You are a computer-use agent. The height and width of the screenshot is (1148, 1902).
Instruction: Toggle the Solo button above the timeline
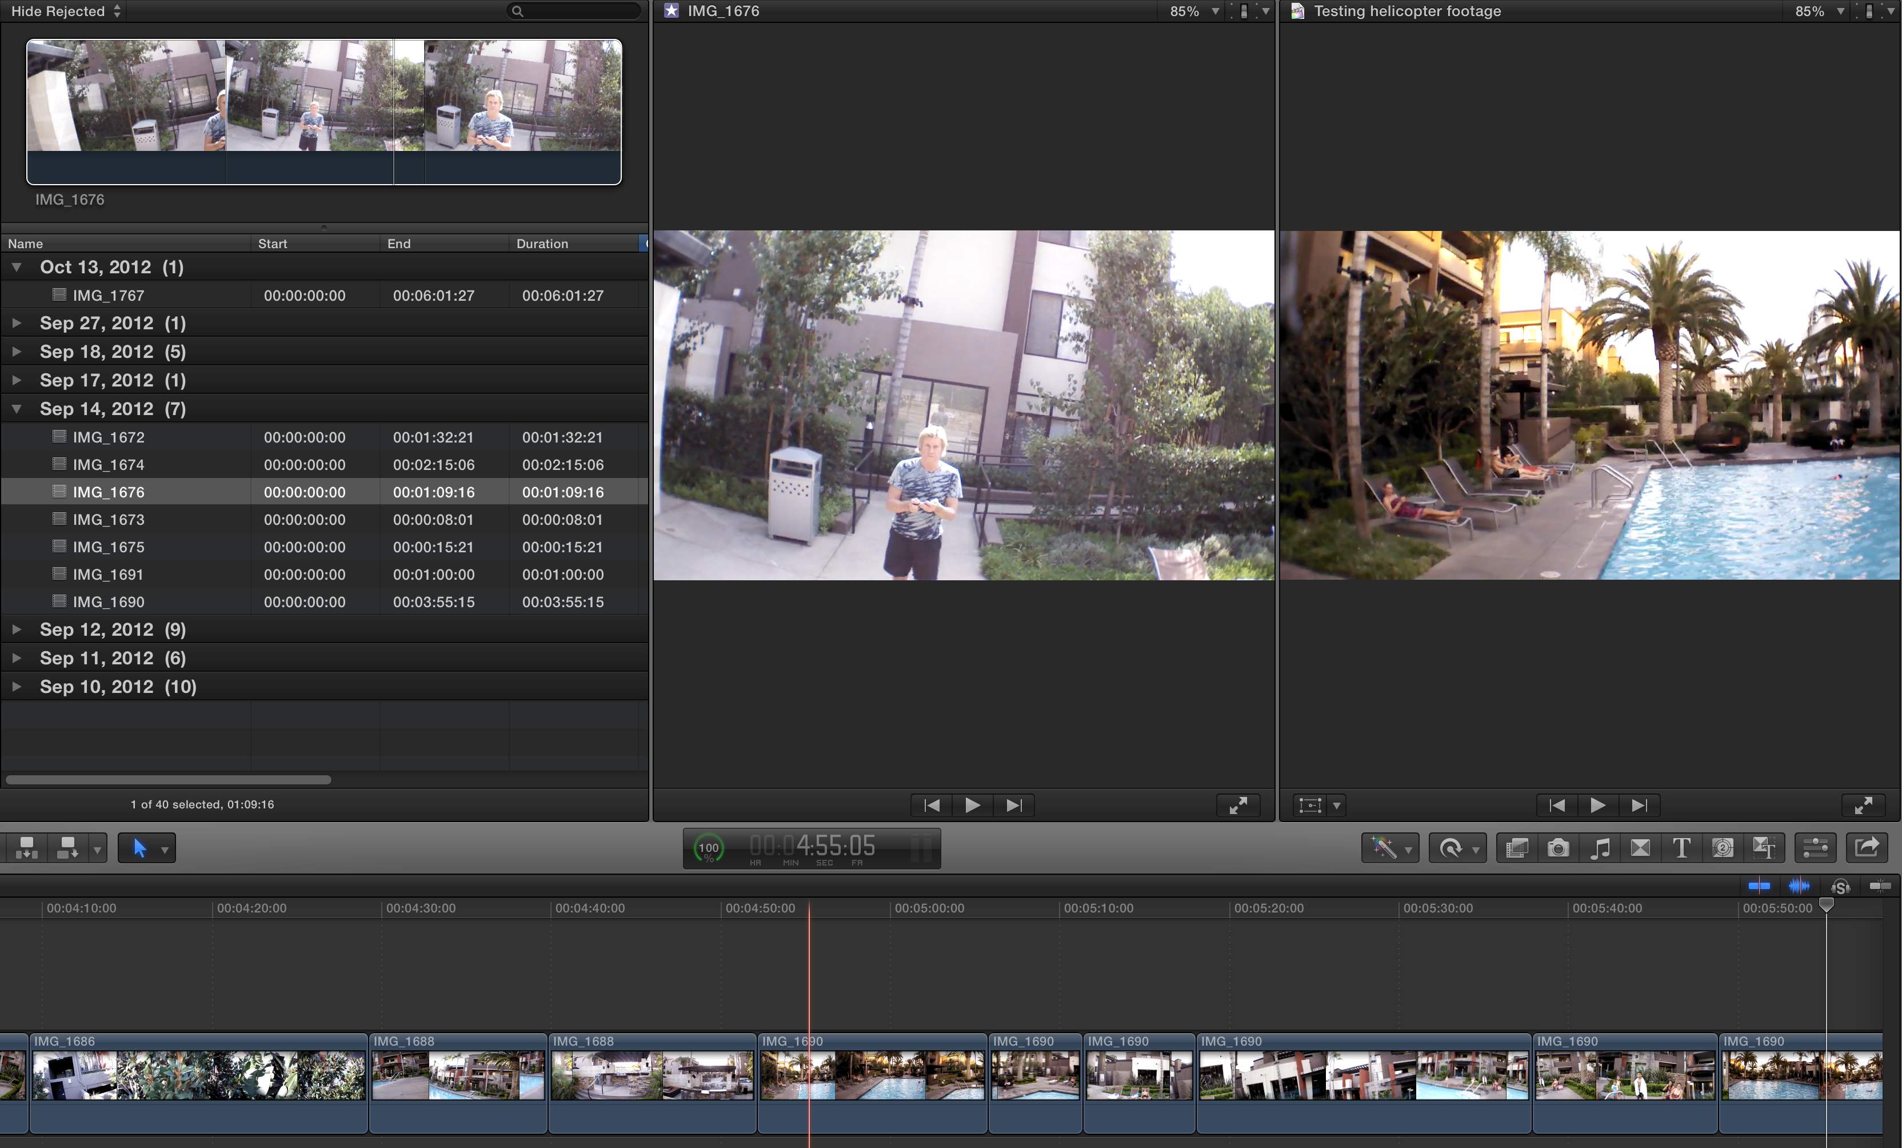click(1841, 886)
